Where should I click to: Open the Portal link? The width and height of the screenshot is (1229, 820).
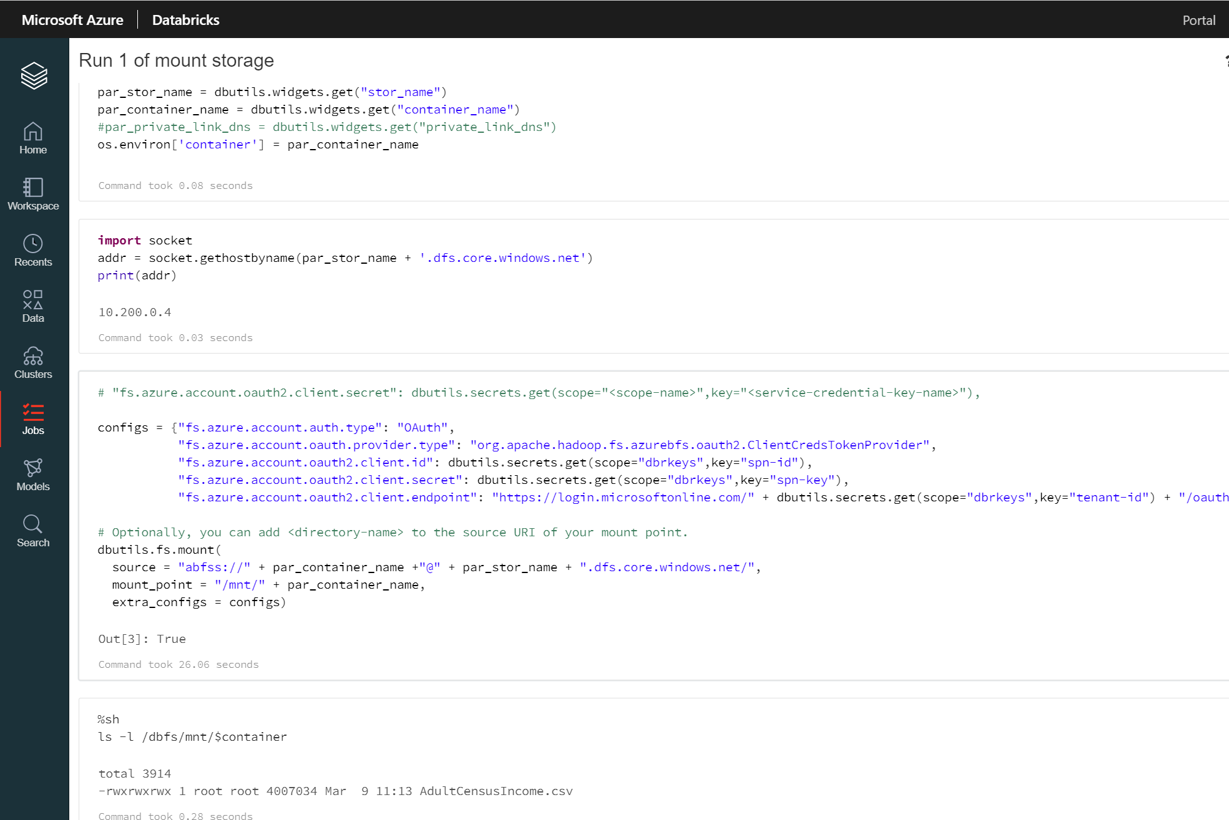coord(1198,19)
